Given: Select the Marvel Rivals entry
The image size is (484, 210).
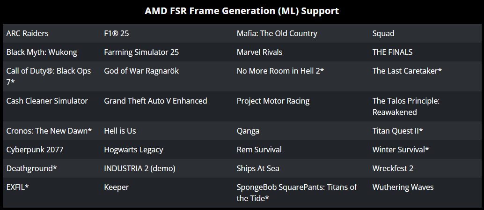Looking at the screenshot, I should (259, 52).
